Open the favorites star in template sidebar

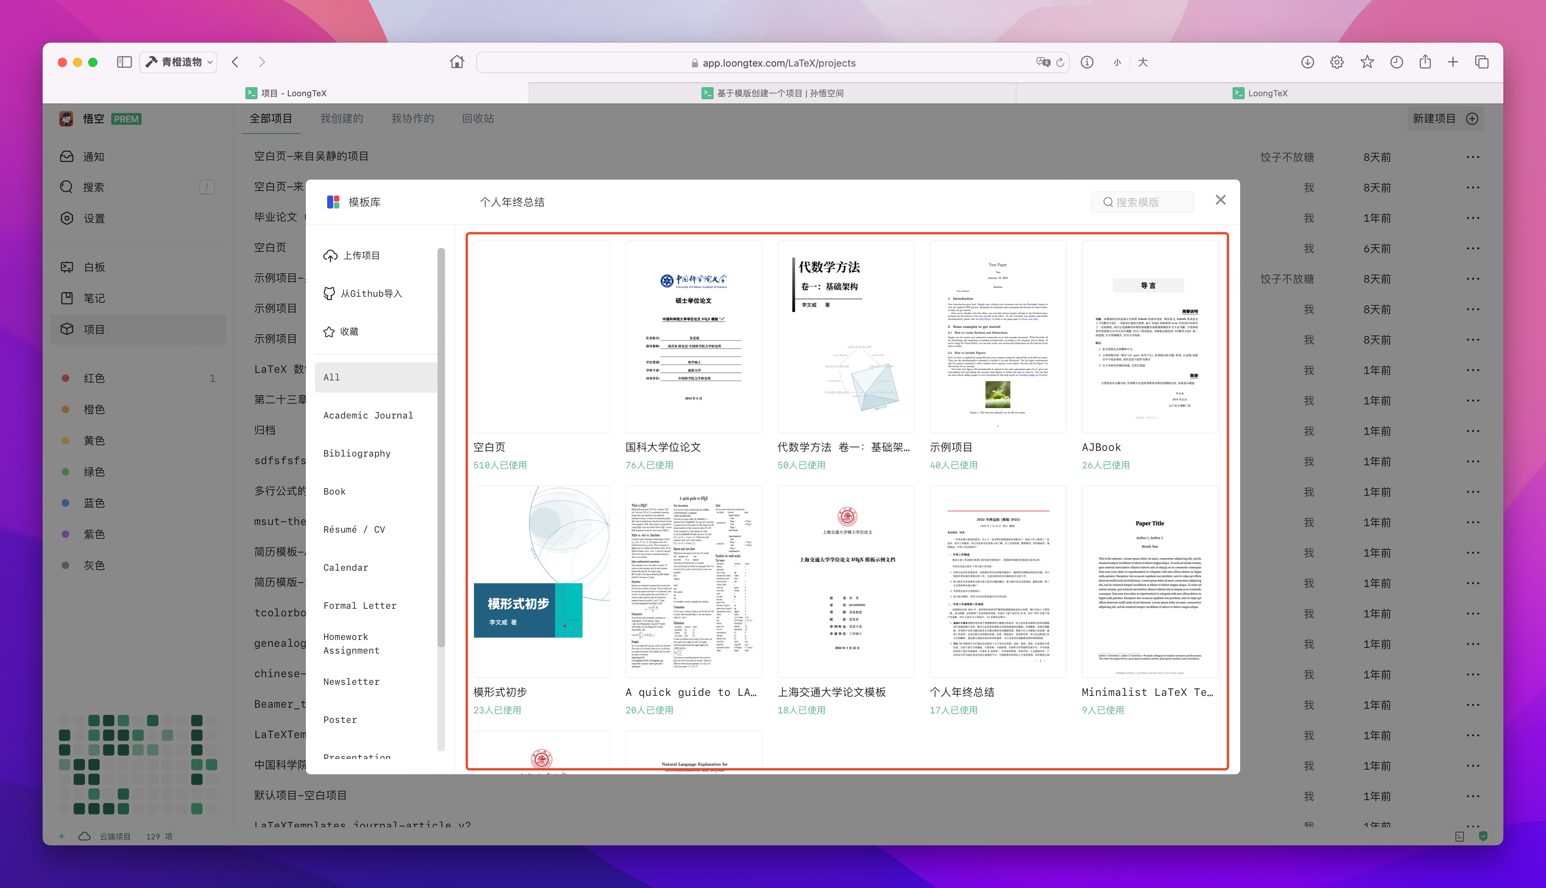329,332
